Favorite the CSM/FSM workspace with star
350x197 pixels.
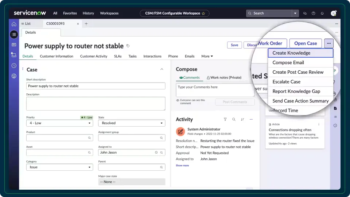[203, 13]
